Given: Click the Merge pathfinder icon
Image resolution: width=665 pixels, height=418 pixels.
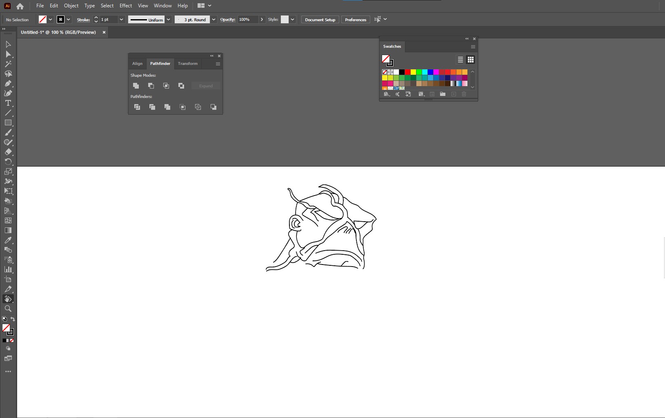Looking at the screenshot, I should [167, 107].
